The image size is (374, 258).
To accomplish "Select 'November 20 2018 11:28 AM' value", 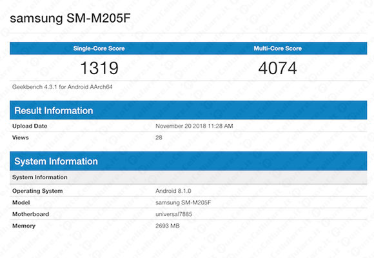I will click(x=194, y=126).
